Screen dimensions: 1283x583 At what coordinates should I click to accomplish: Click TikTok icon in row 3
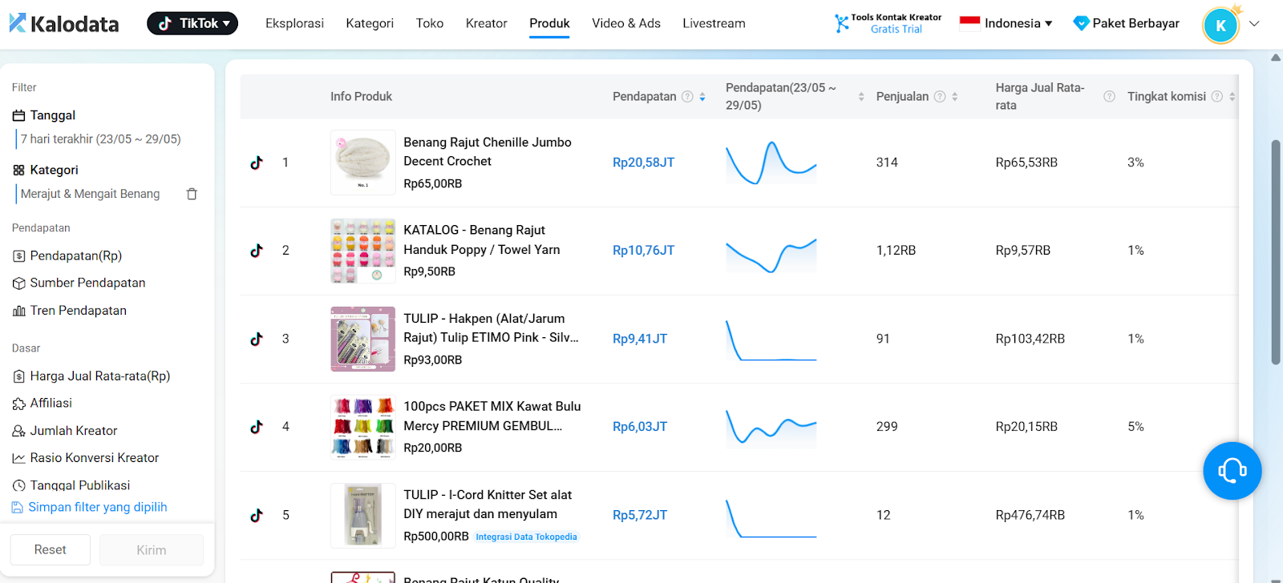click(x=257, y=339)
